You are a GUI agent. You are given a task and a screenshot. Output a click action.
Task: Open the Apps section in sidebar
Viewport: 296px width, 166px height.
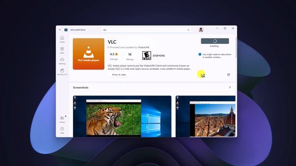point(62,50)
